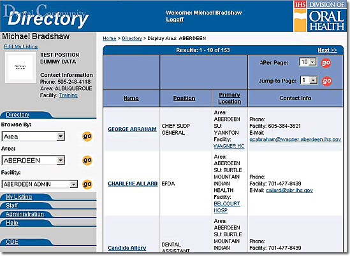The height and width of the screenshot is (256, 350).
Task: Open CHARLENE ALLARD's listing
Action: point(133,184)
